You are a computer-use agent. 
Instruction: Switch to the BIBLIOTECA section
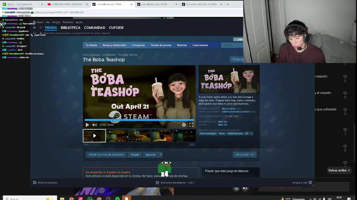71,27
